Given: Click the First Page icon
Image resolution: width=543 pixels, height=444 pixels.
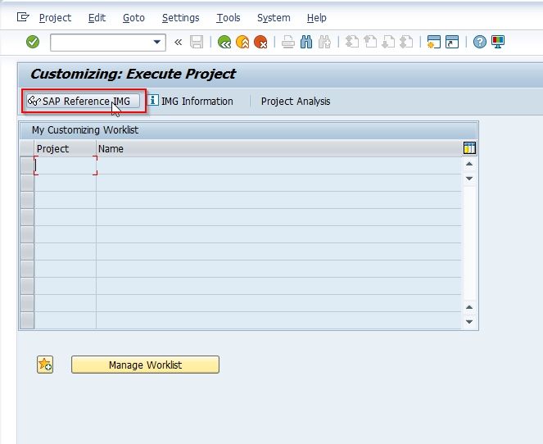Looking at the screenshot, I should point(352,43).
